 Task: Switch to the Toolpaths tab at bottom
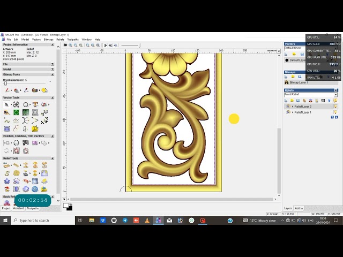[x=33, y=208]
